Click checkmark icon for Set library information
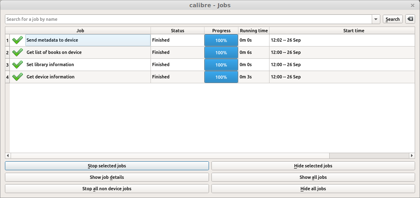Viewport: 420px width, 198px height. coord(18,65)
